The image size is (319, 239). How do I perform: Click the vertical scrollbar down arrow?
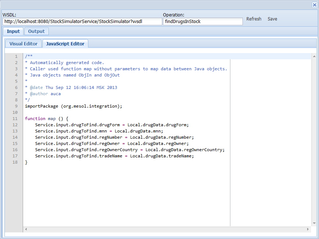pyautogui.click(x=314, y=223)
